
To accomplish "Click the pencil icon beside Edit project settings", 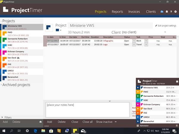I will click(x=156, y=25).
